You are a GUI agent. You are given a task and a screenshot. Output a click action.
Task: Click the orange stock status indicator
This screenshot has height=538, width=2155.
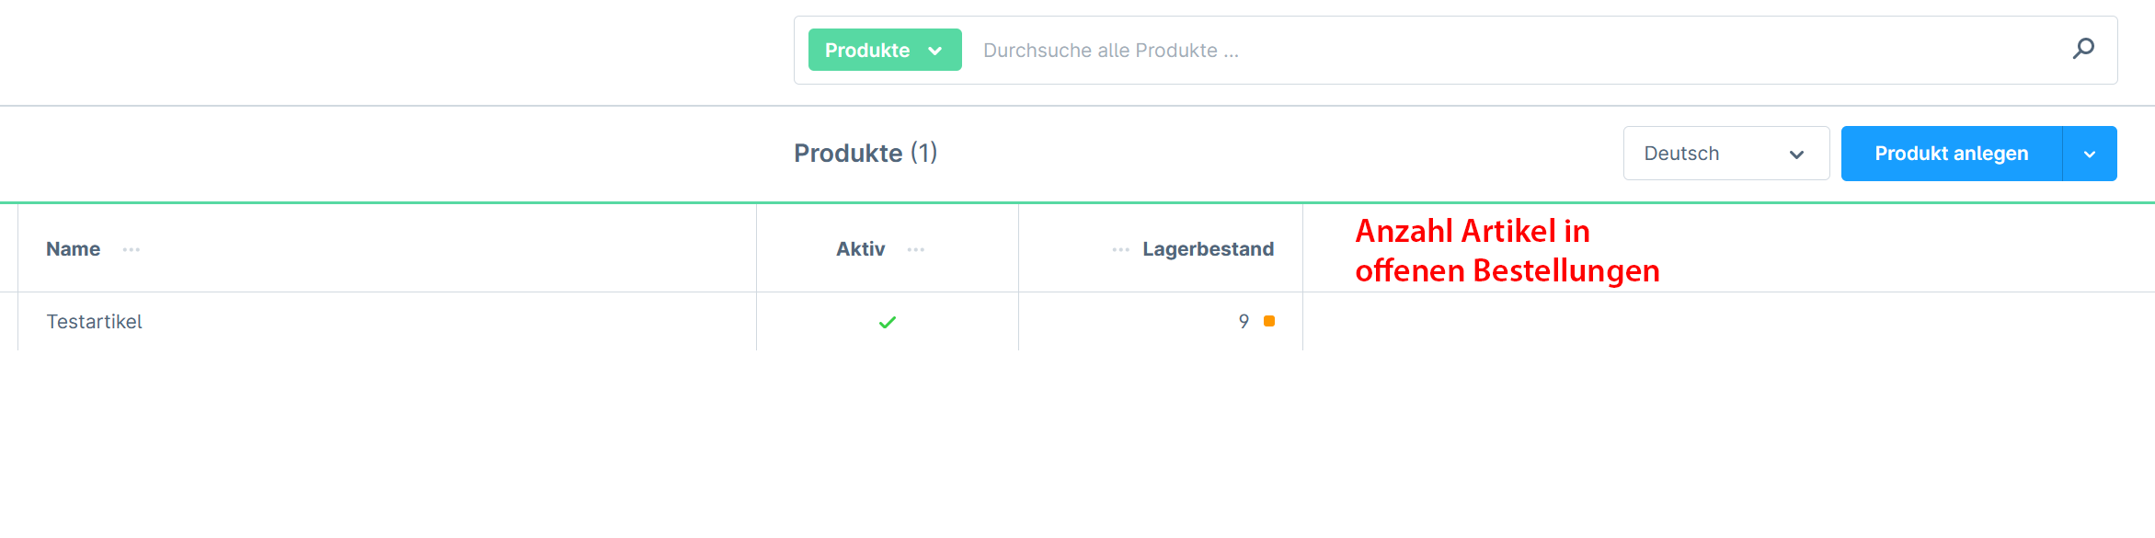click(1269, 321)
